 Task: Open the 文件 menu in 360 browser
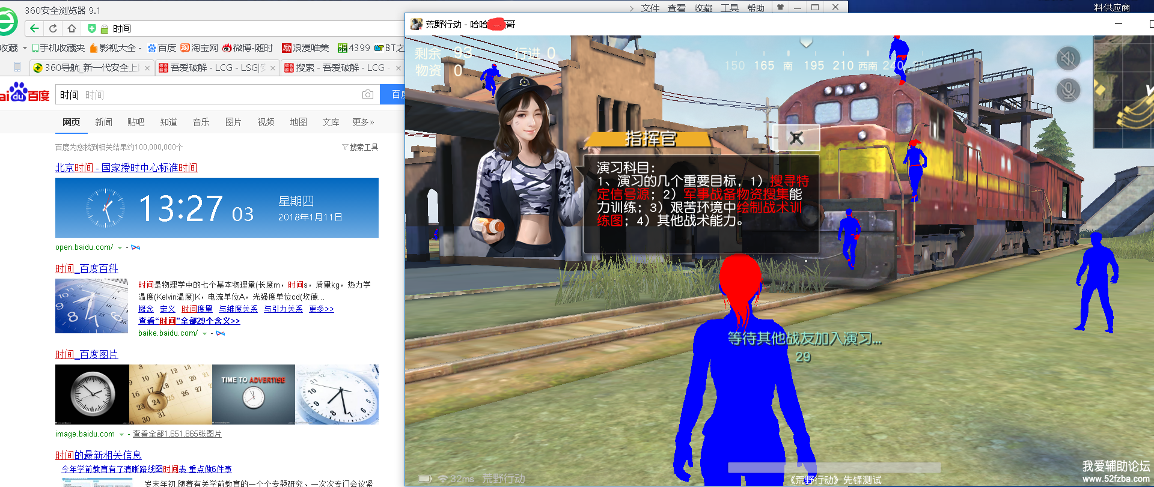650,8
